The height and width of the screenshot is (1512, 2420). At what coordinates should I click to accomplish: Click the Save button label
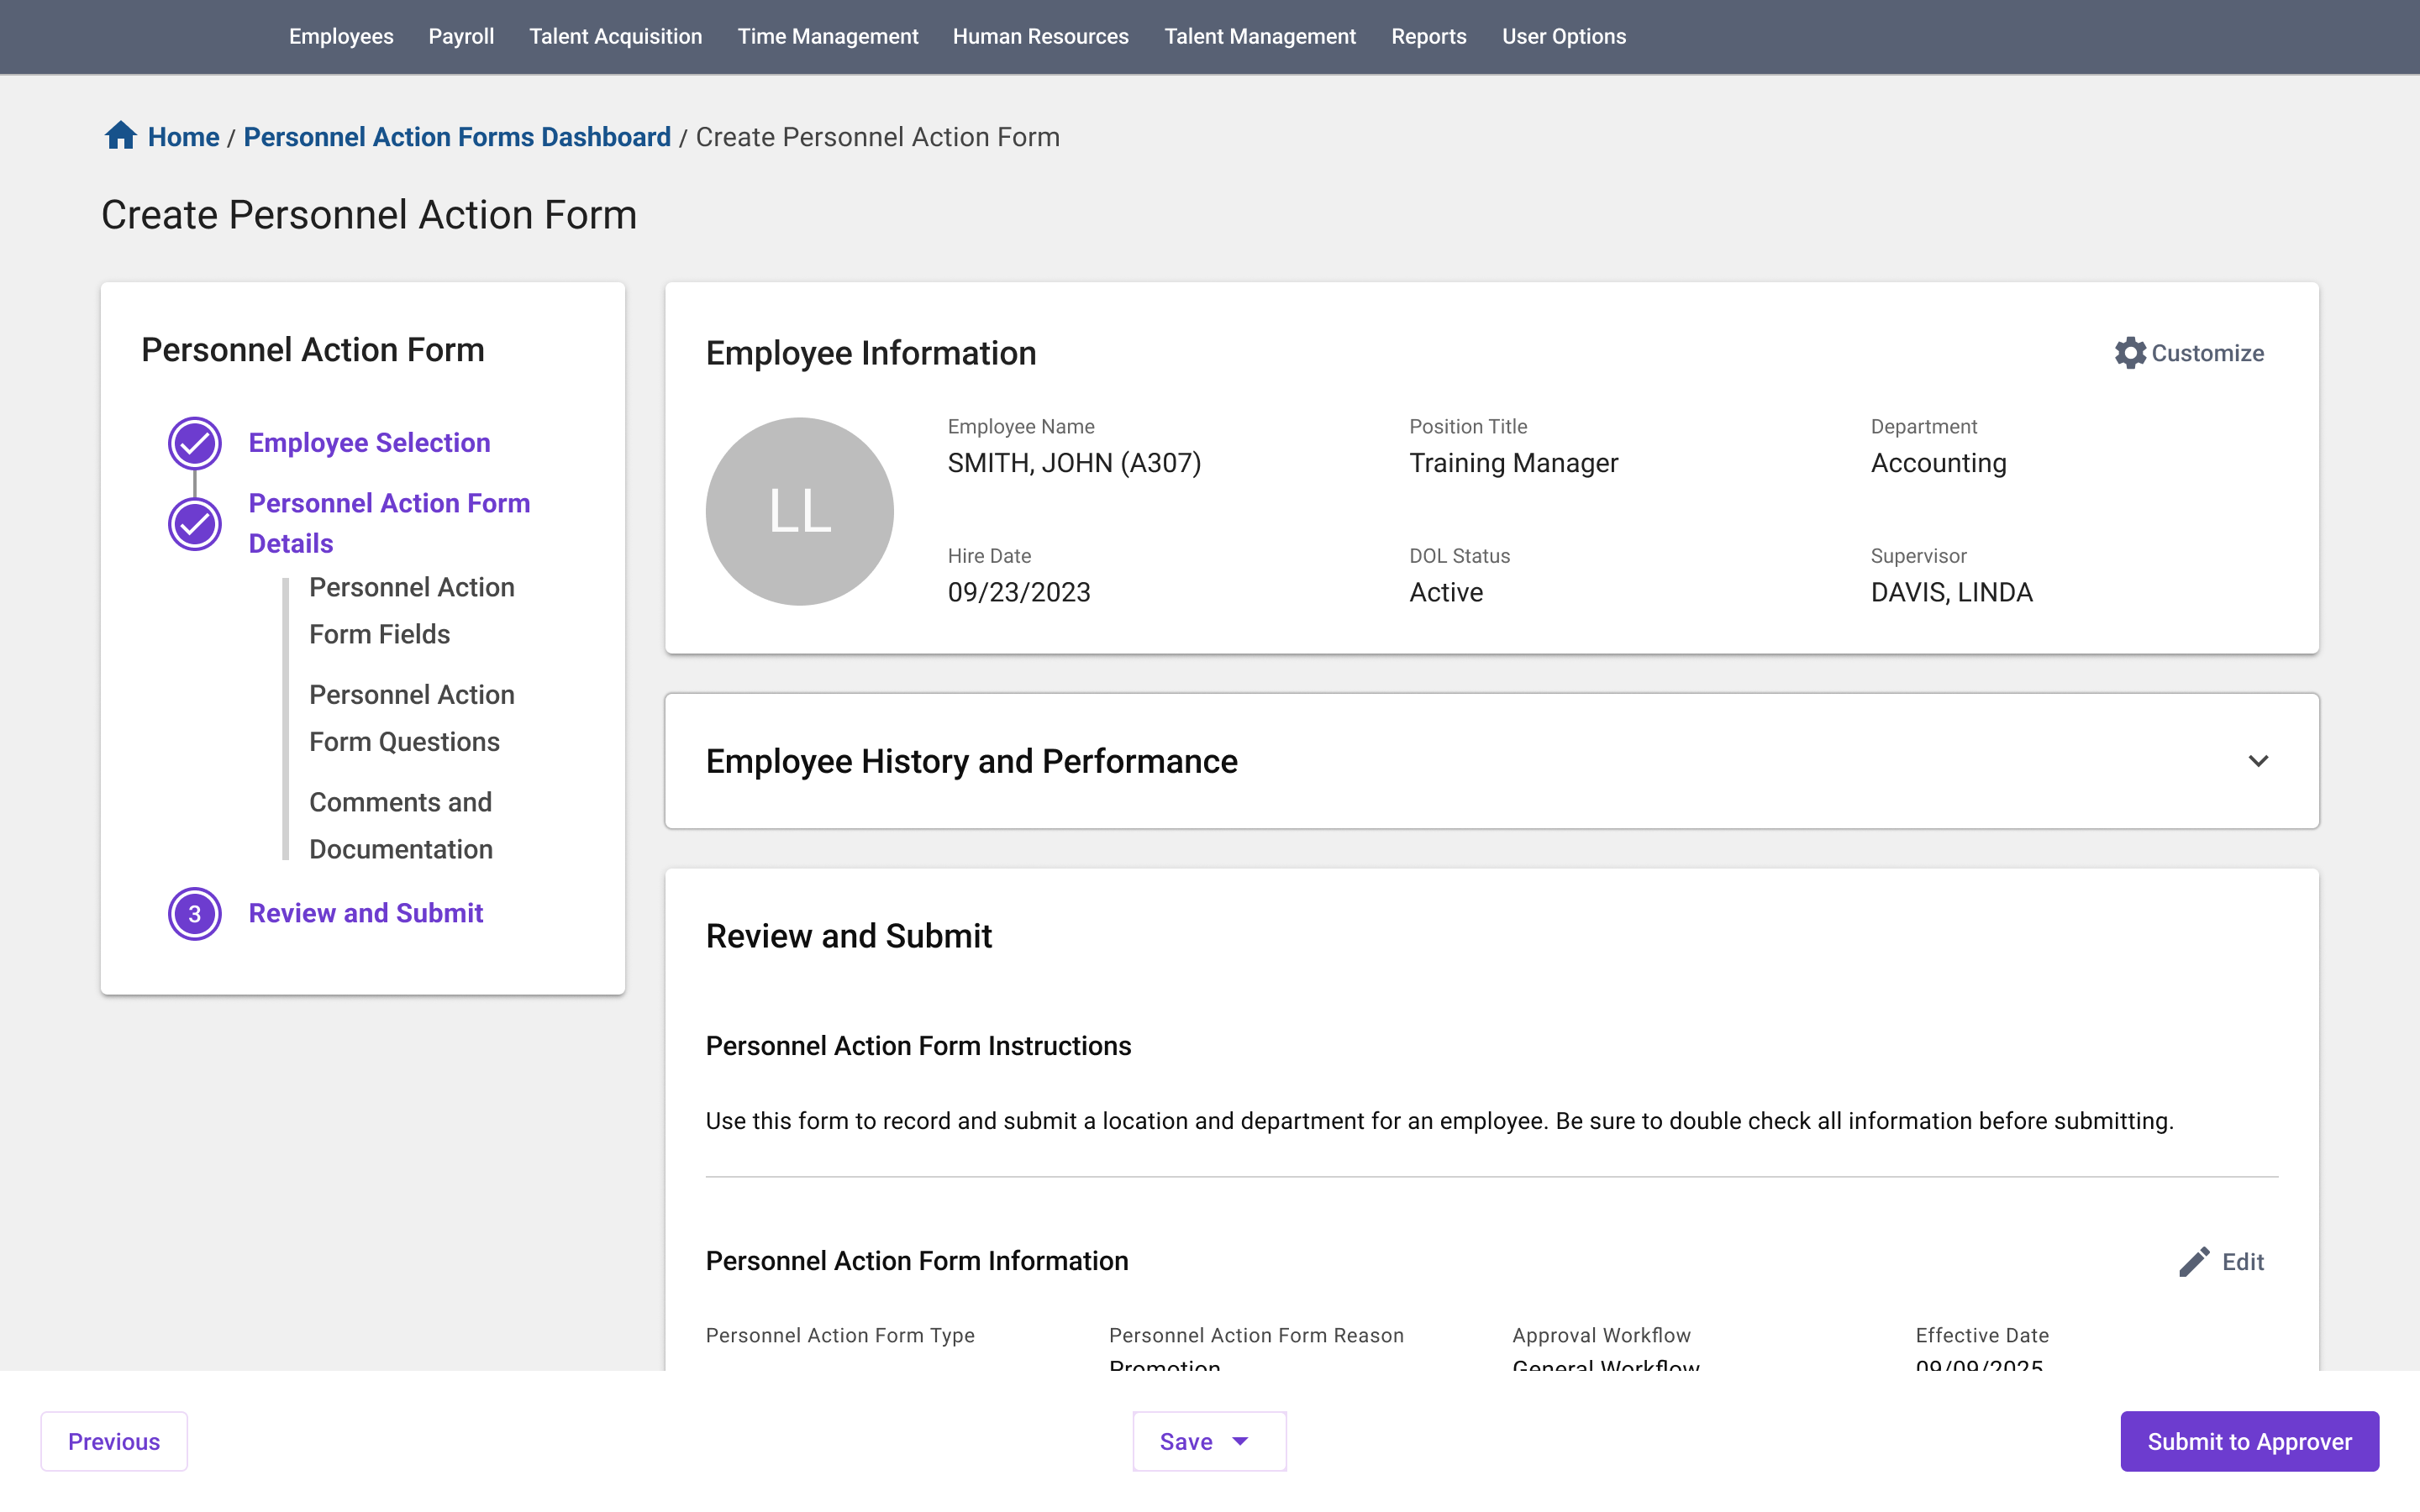(x=1186, y=1441)
